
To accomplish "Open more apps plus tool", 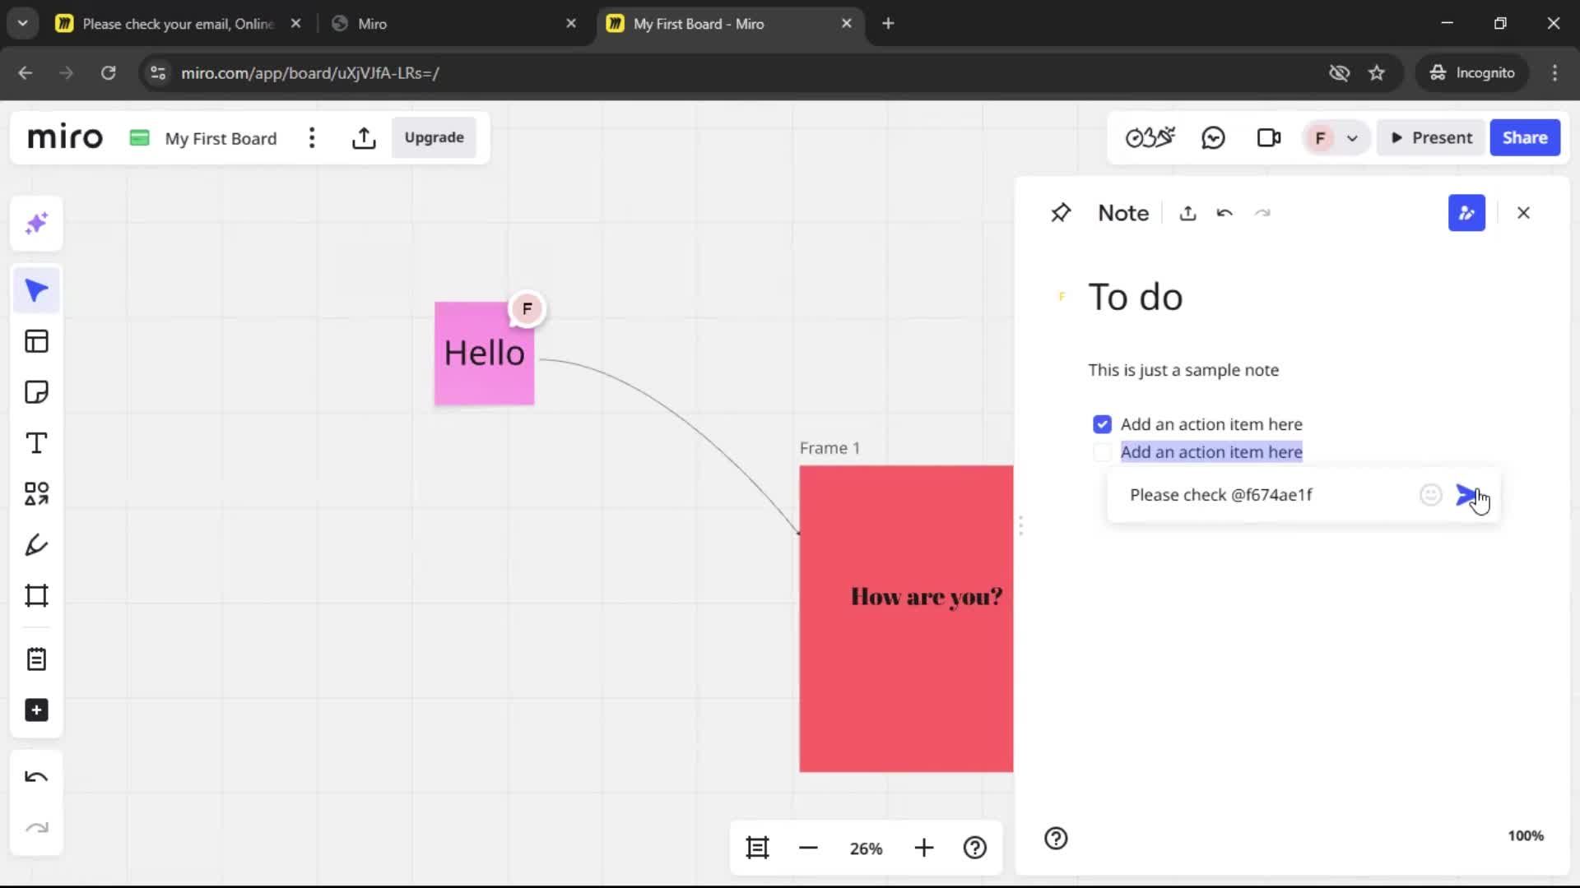I will pos(36,710).
